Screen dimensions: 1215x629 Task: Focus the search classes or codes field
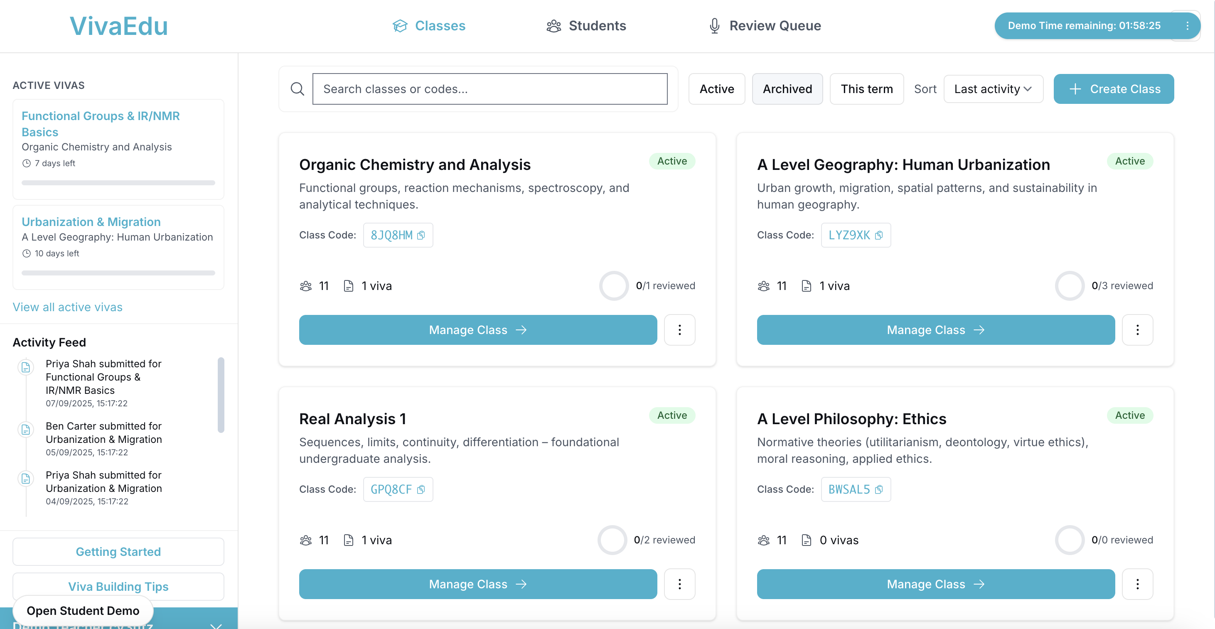point(489,89)
